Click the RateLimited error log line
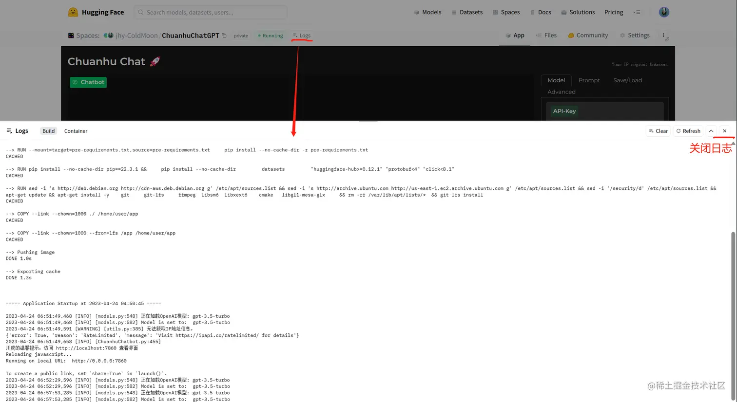Viewport: 737px width, 402px height. (153, 335)
